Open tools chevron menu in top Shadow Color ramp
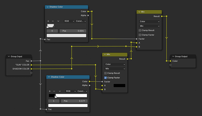 coord(58,21)
